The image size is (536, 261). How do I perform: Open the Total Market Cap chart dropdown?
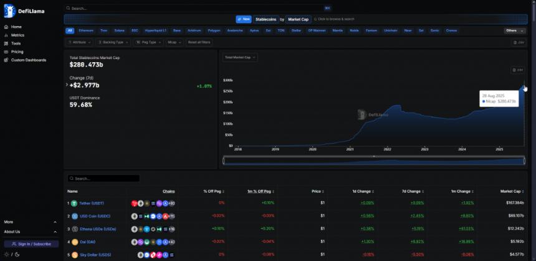point(241,58)
